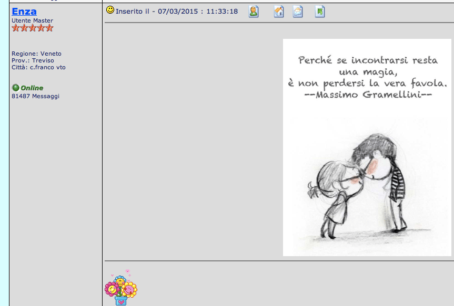Select the '81487 Messaggi' text
Viewport: 454px width, 306px height.
pos(35,96)
